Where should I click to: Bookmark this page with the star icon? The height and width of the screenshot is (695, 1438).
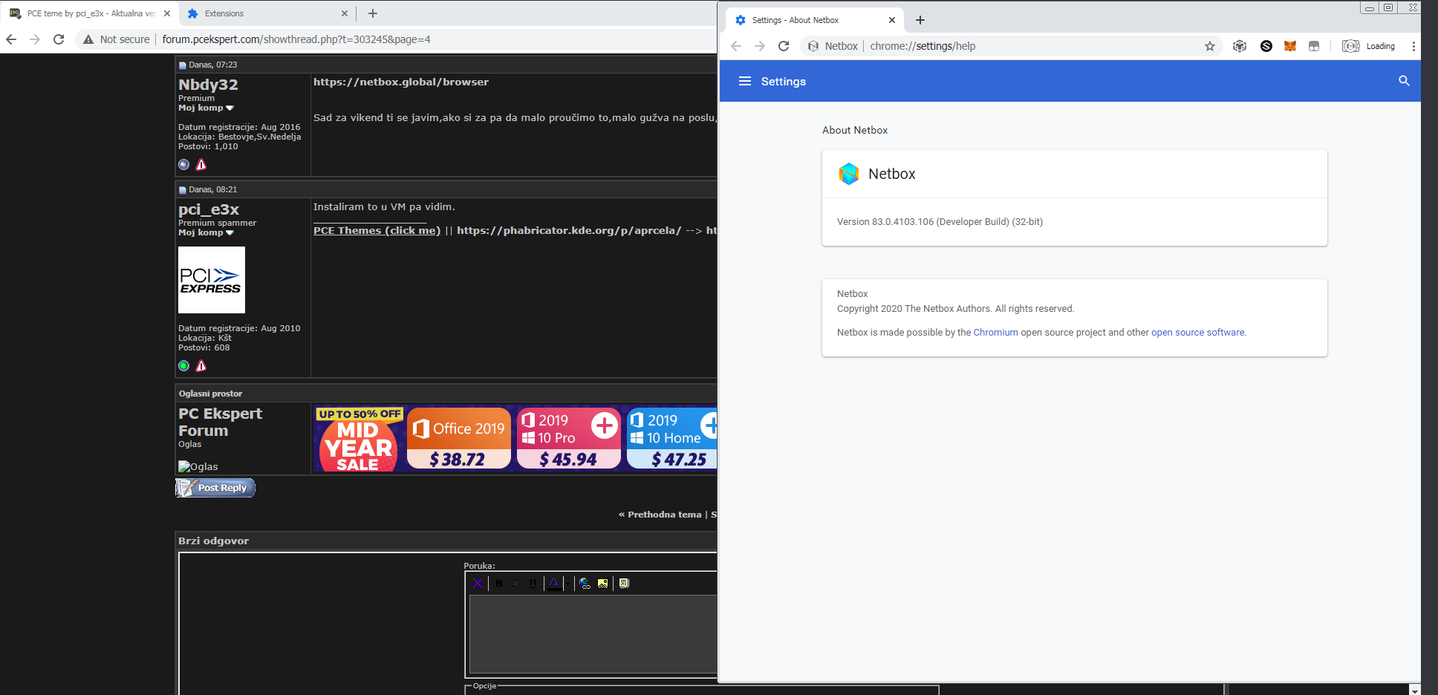[x=1210, y=46]
